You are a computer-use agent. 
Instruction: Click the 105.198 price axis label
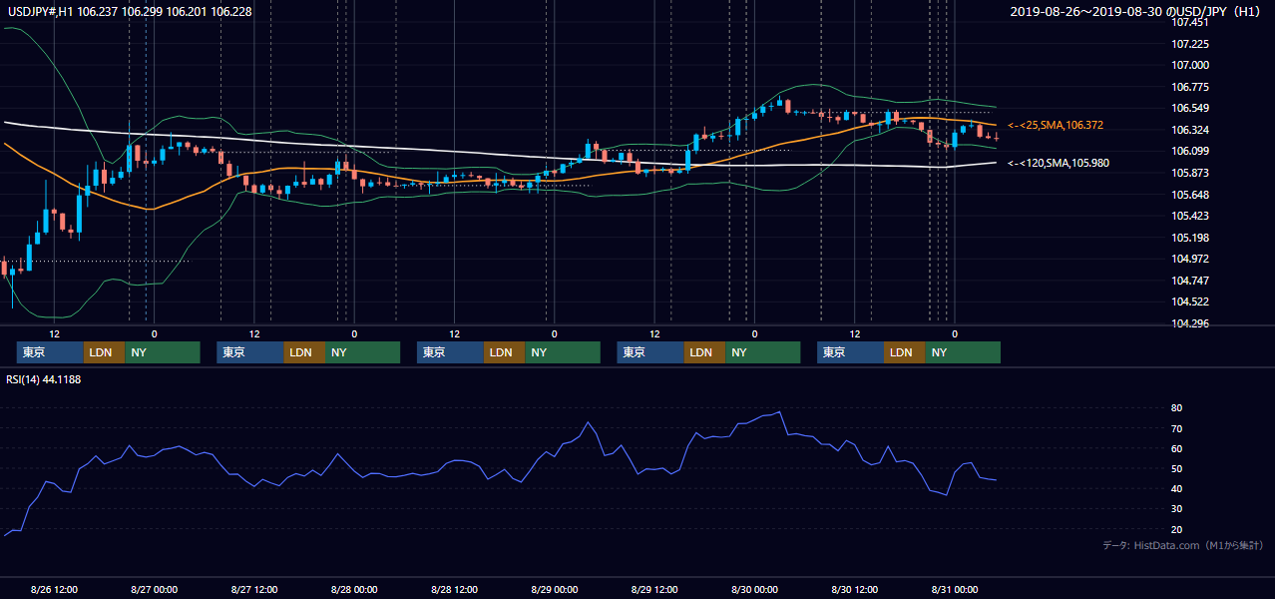click(1190, 238)
